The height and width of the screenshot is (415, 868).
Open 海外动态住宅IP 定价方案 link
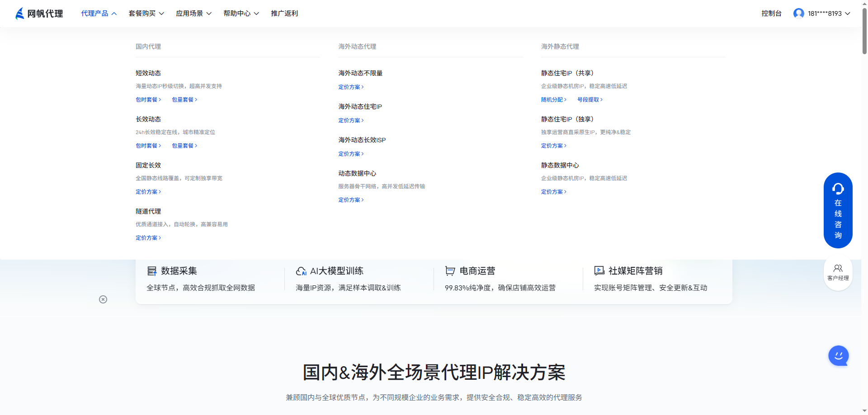point(351,121)
